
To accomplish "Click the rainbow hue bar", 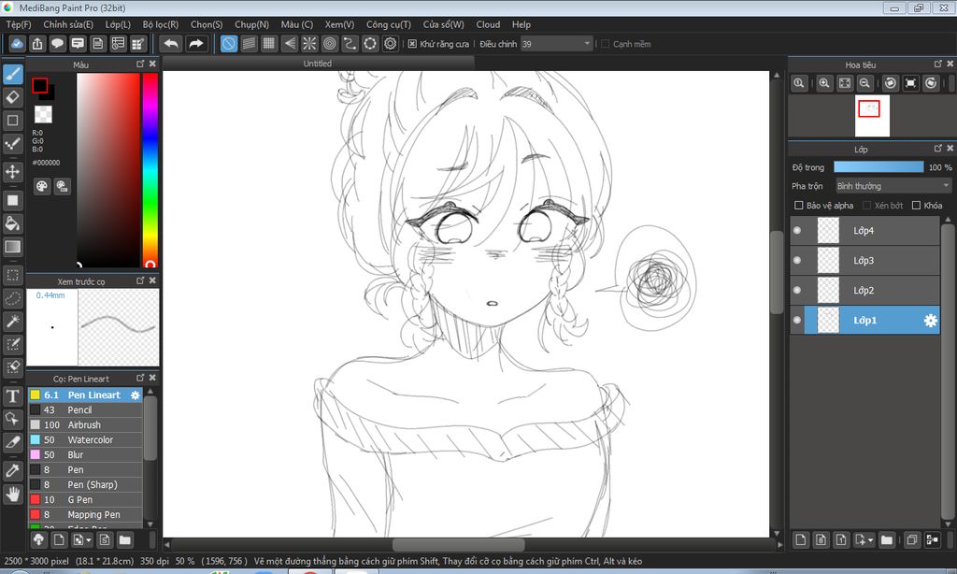I will pyautogui.click(x=150, y=170).
